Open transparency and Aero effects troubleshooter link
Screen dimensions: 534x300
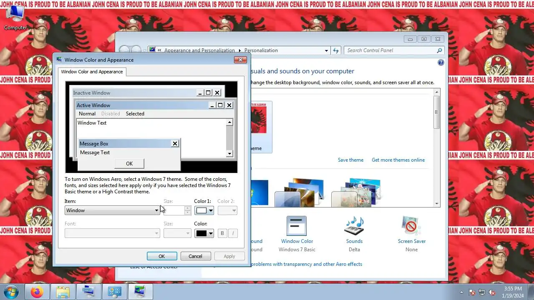(307, 264)
